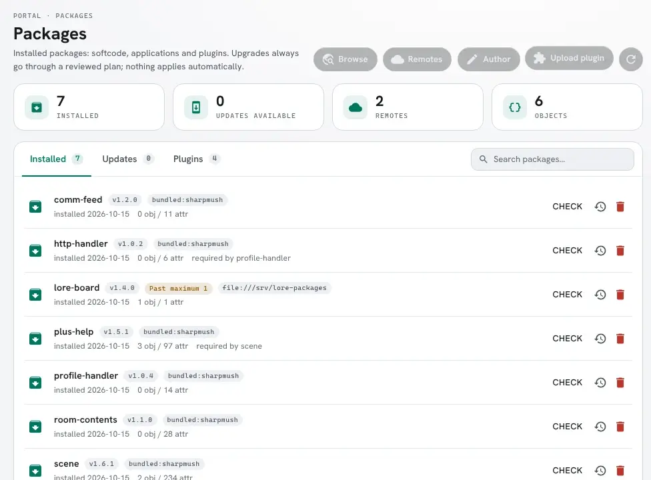Click the Installed stat card icon
This screenshot has height=480, width=651.
pyautogui.click(x=37, y=107)
